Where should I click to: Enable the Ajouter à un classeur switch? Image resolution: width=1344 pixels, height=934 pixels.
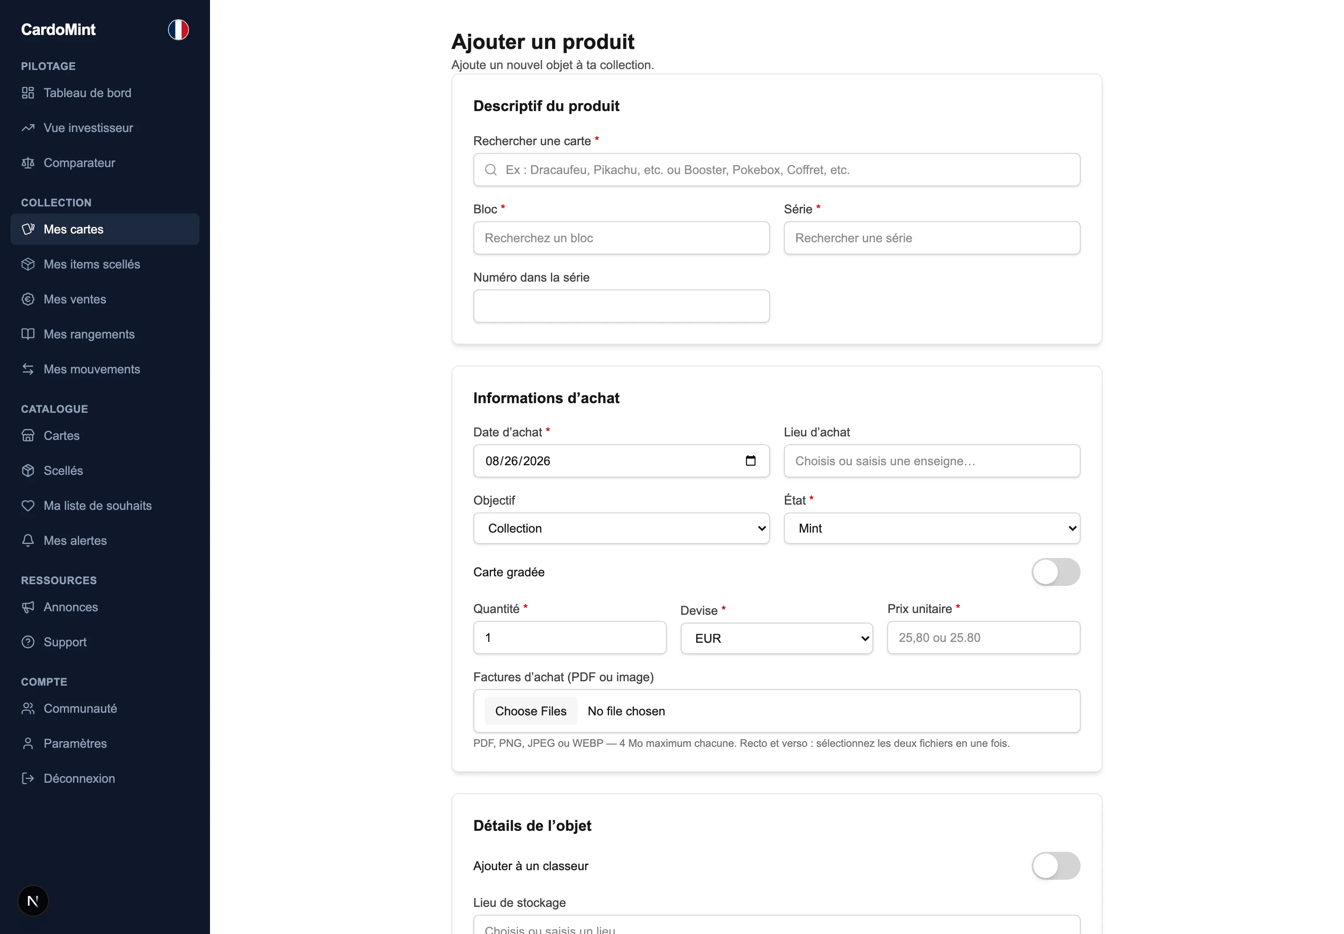[x=1055, y=866]
